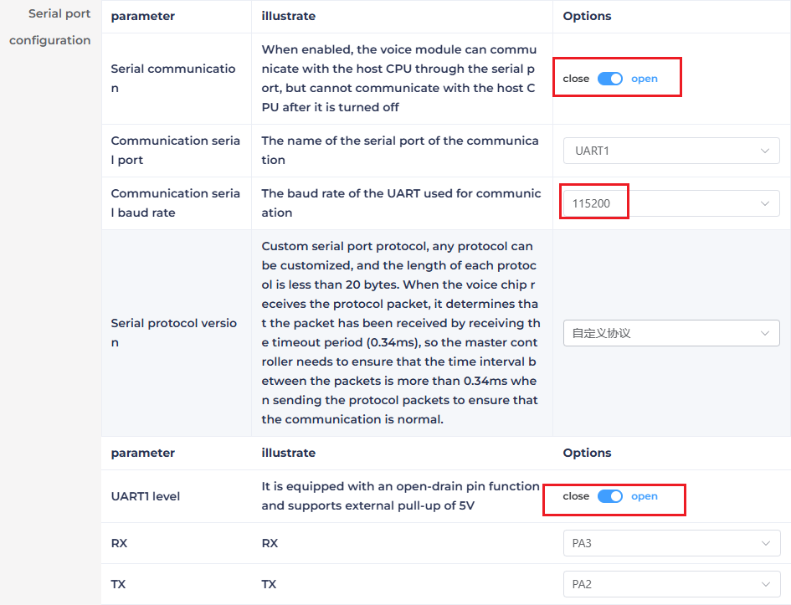The height and width of the screenshot is (605, 791).
Task: Click the UART1 level parameter label
Action: 146,496
